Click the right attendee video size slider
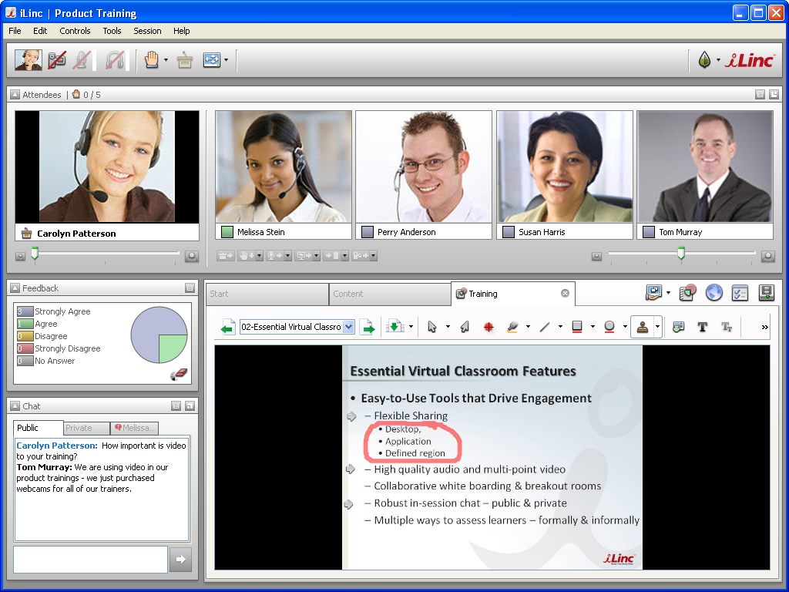Image resolution: width=789 pixels, height=592 pixels. tap(680, 254)
